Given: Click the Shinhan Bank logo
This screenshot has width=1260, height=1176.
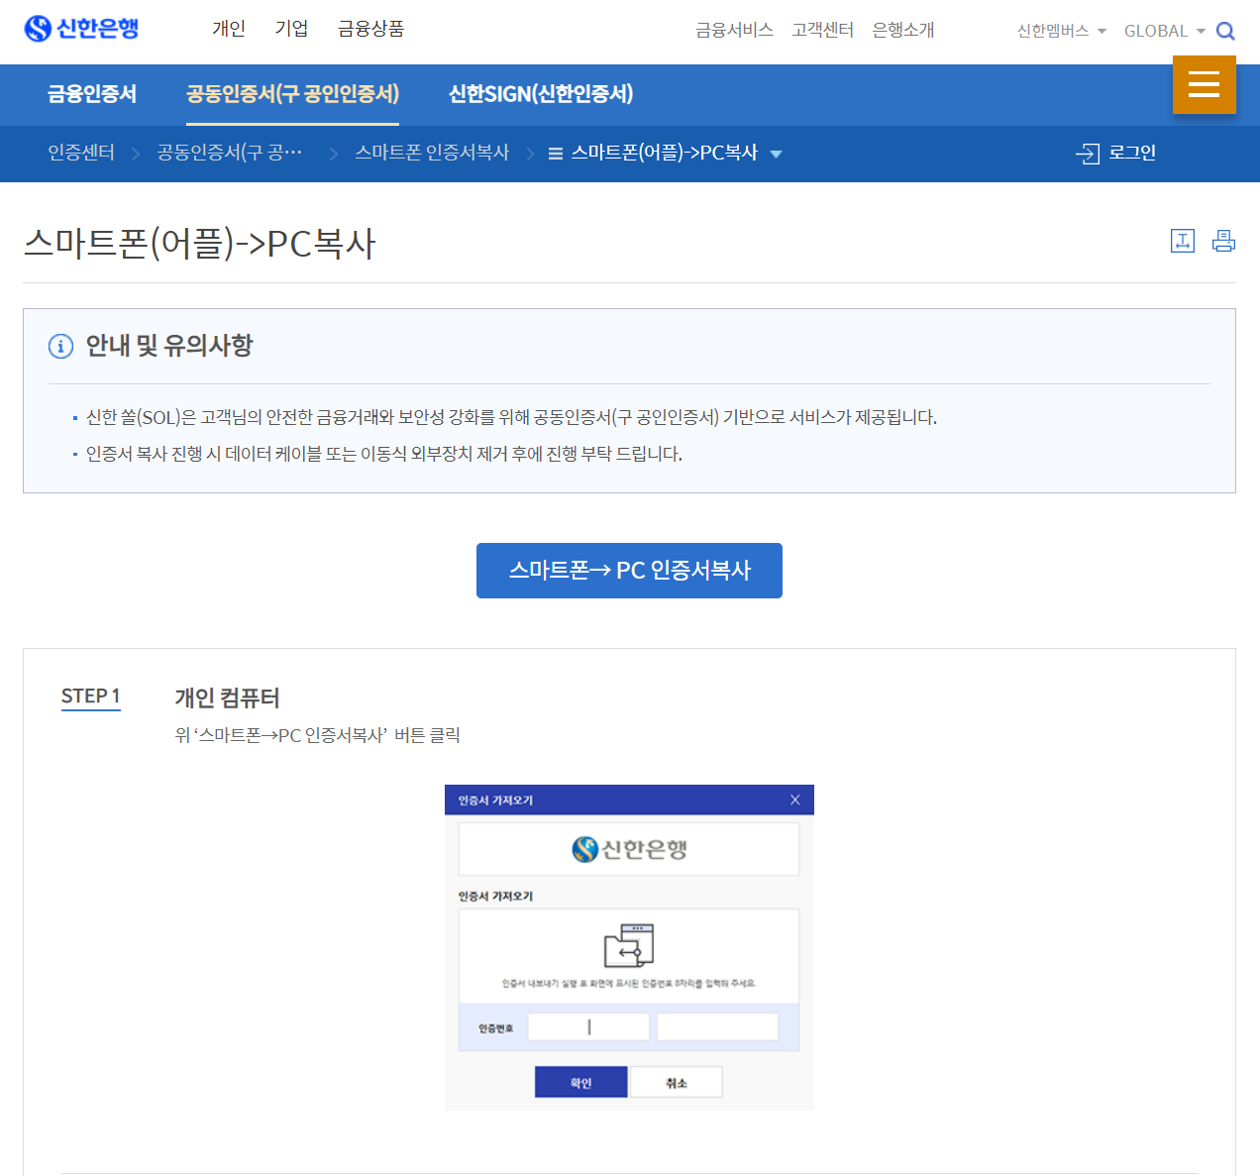Looking at the screenshot, I should (x=81, y=29).
